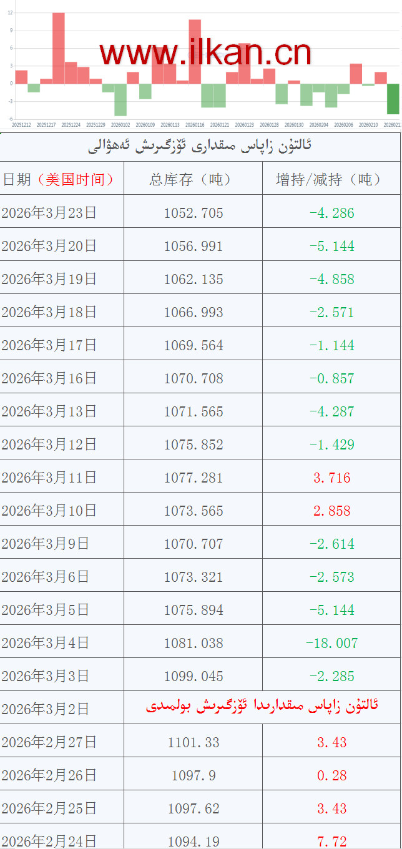Viewport: 402px width, 849px height.
Task: Click the tallest red bar in the chart
Action: pos(58,48)
